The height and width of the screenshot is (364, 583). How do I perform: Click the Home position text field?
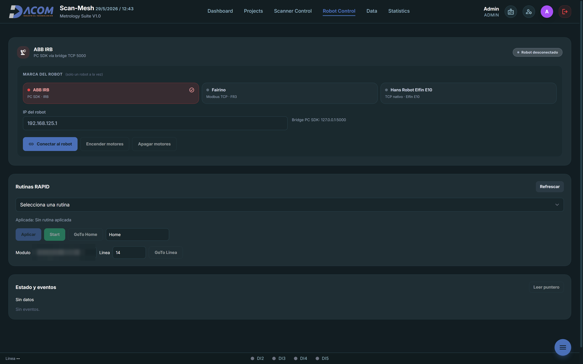click(137, 234)
